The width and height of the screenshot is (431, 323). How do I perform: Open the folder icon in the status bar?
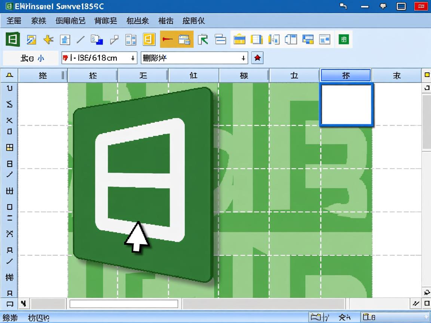click(316, 317)
